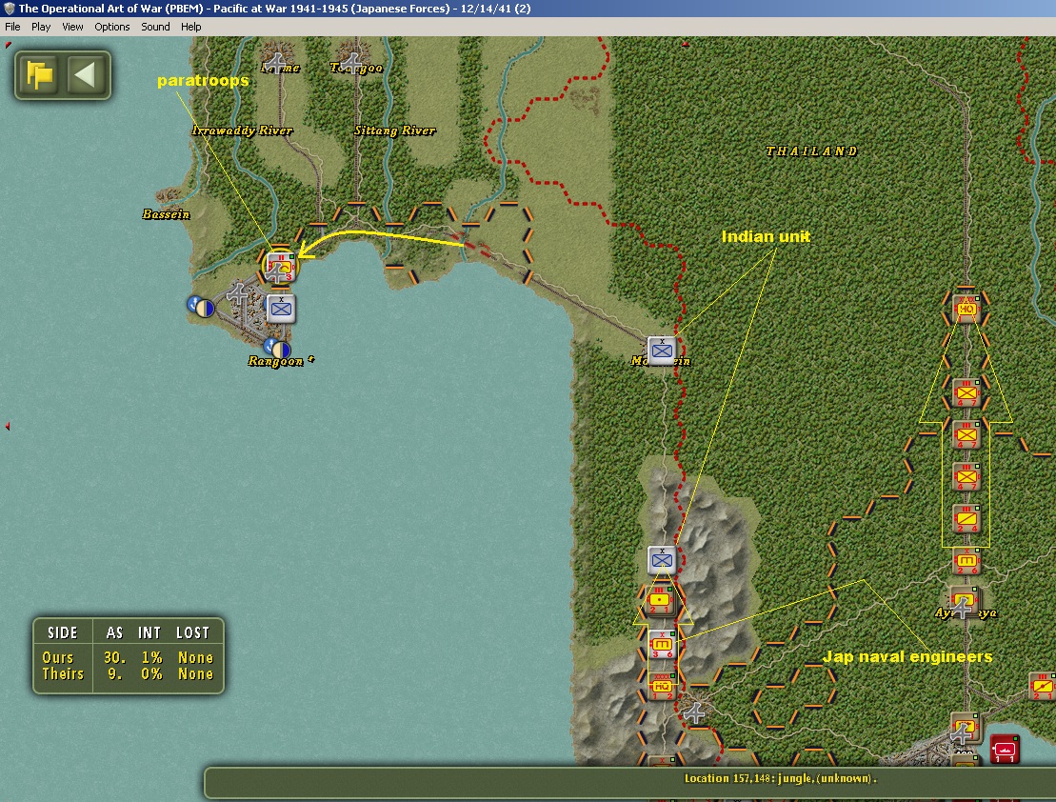Click the yellow flags button
Screen dimensions: 1056x802
39,75
